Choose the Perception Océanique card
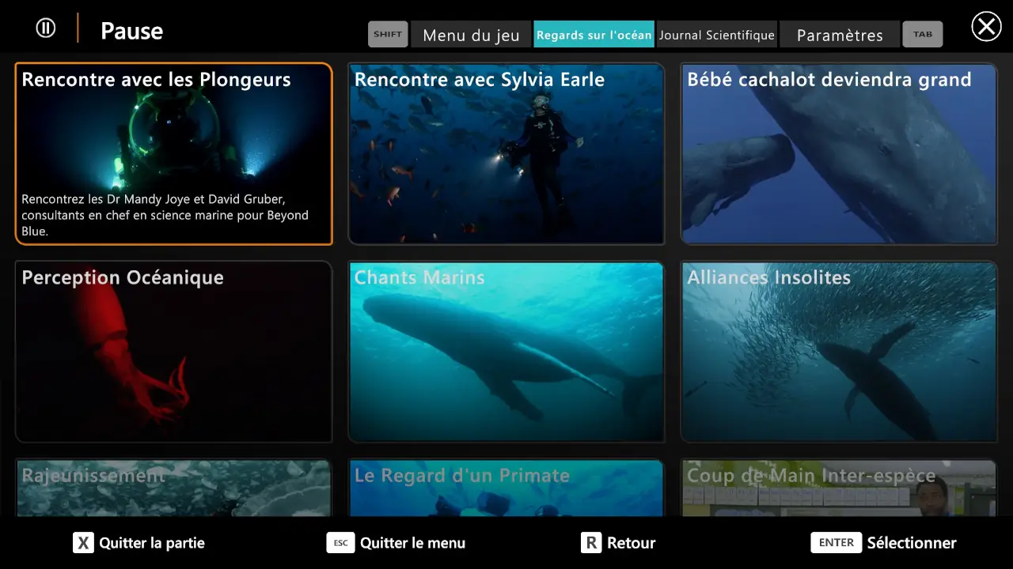Screen dimensions: 1013x569 coord(173,352)
